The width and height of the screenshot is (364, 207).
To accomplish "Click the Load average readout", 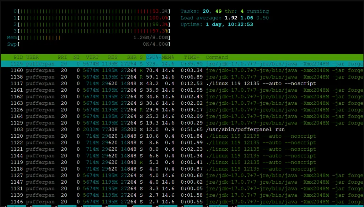I will tap(225, 18).
